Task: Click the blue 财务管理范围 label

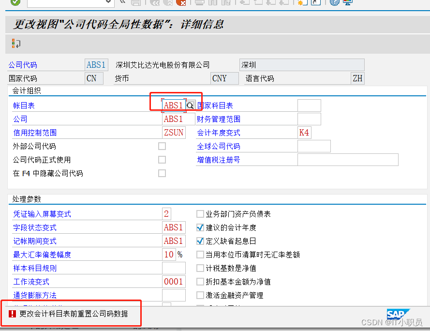Action: pyautogui.click(x=219, y=119)
